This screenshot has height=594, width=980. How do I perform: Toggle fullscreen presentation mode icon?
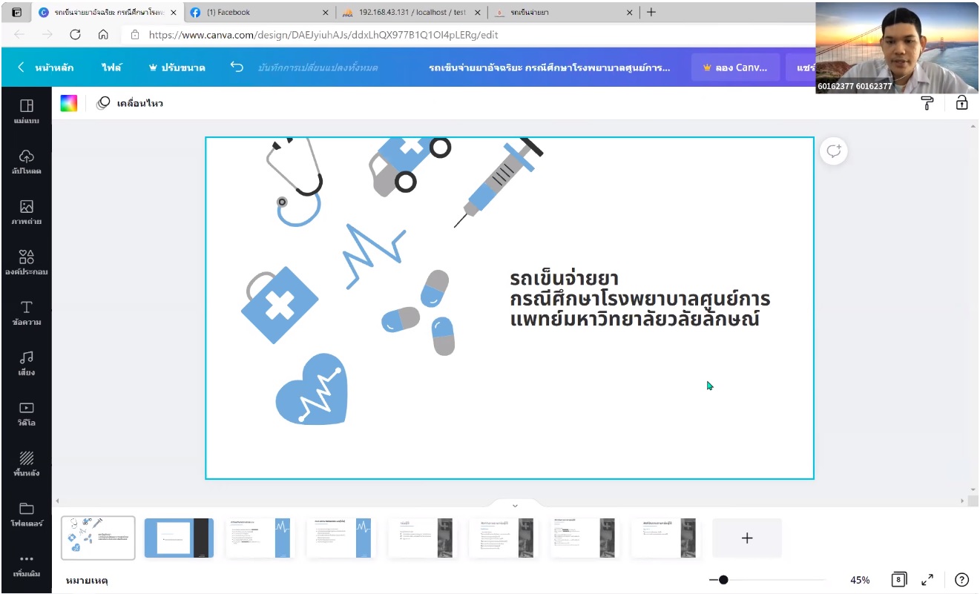(927, 580)
